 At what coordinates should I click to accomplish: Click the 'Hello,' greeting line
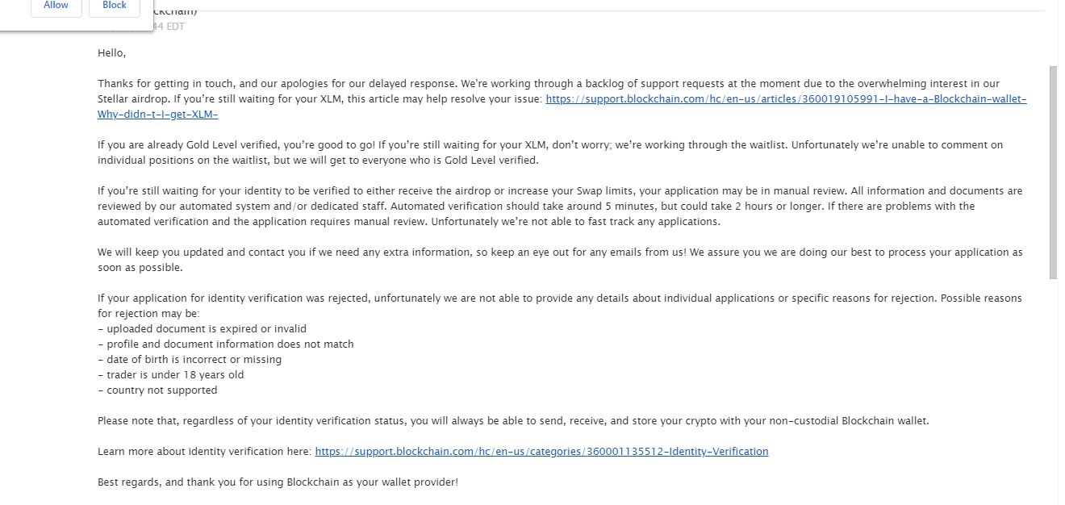[x=112, y=53]
